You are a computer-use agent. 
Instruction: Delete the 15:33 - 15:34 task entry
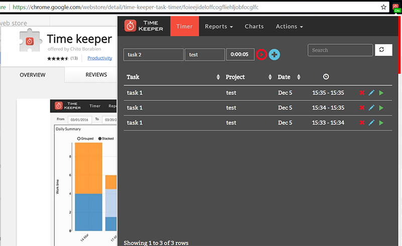click(x=362, y=122)
